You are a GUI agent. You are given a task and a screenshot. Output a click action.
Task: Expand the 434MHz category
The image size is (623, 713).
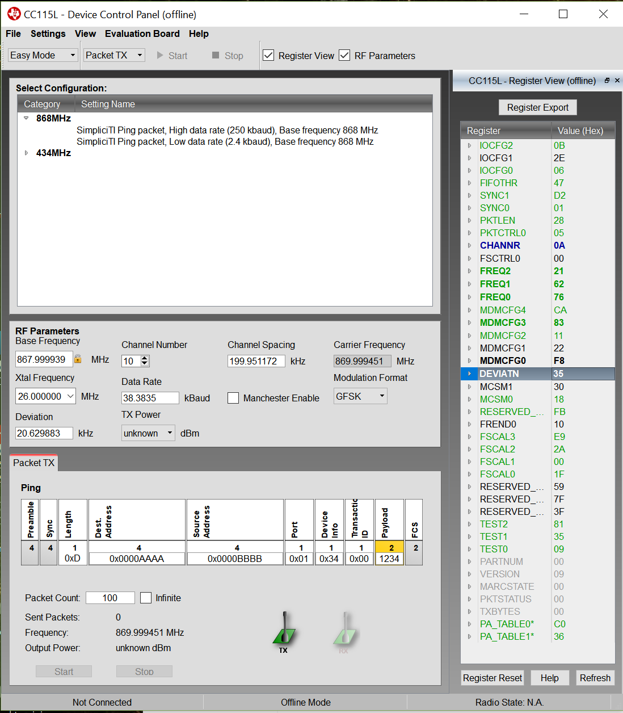26,153
